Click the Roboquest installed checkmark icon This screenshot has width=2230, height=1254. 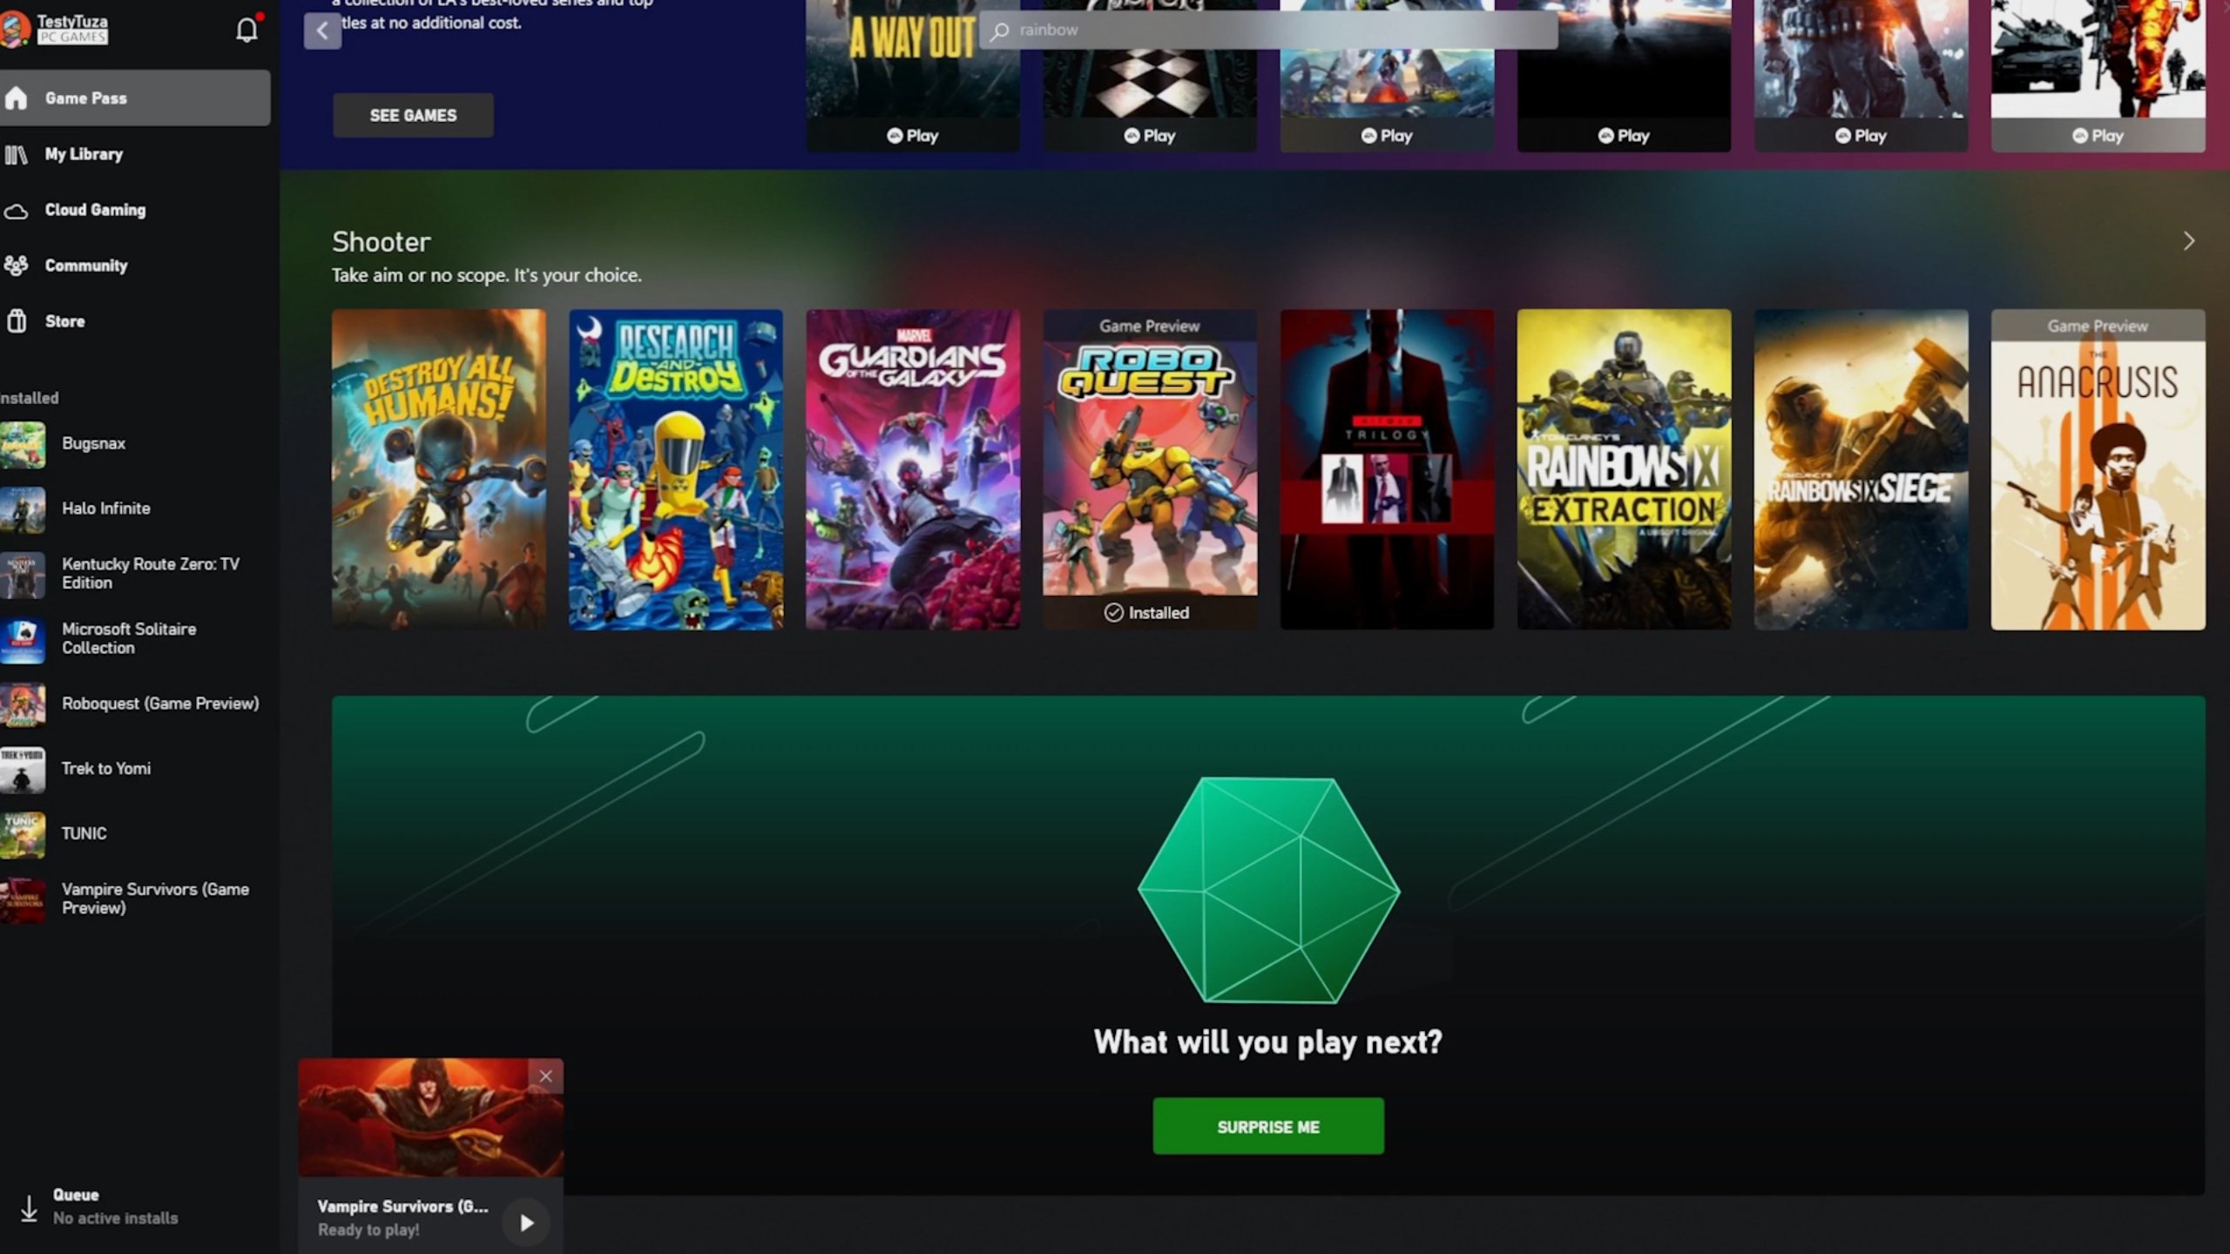tap(1112, 611)
